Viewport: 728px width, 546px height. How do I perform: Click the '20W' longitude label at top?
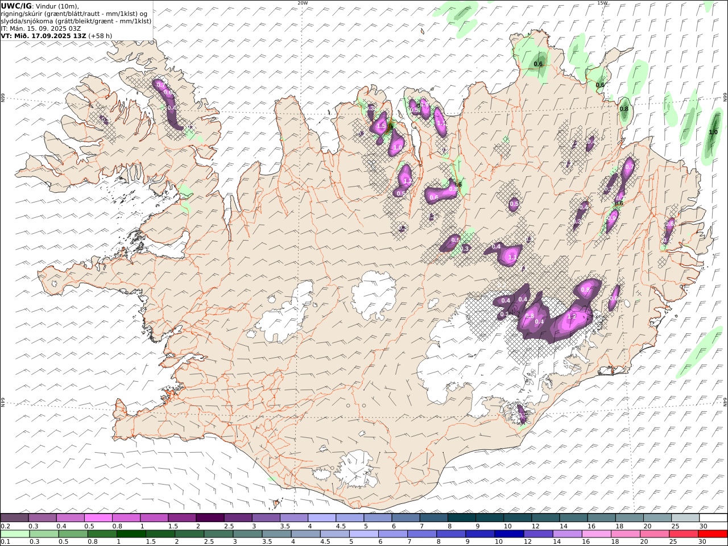tap(303, 3)
